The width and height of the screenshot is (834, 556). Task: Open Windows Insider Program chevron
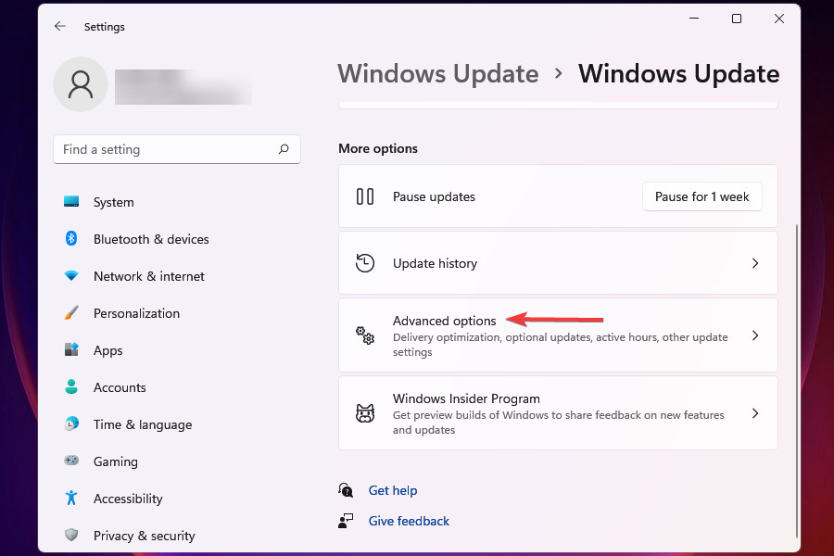[x=755, y=413]
